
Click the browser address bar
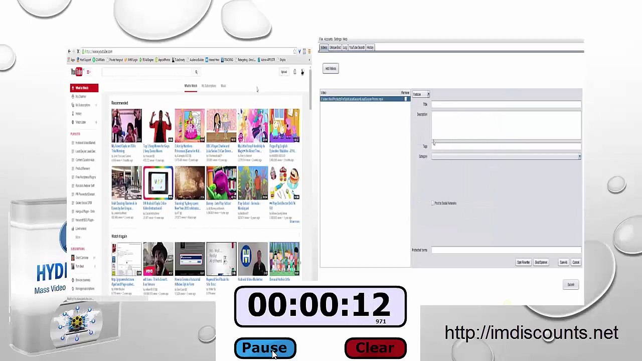tap(188, 52)
